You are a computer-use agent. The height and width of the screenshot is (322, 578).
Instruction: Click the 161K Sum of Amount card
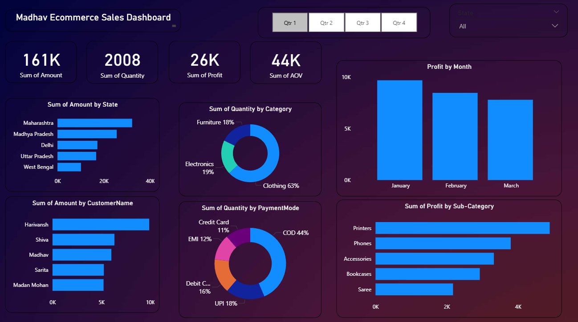tap(41, 63)
